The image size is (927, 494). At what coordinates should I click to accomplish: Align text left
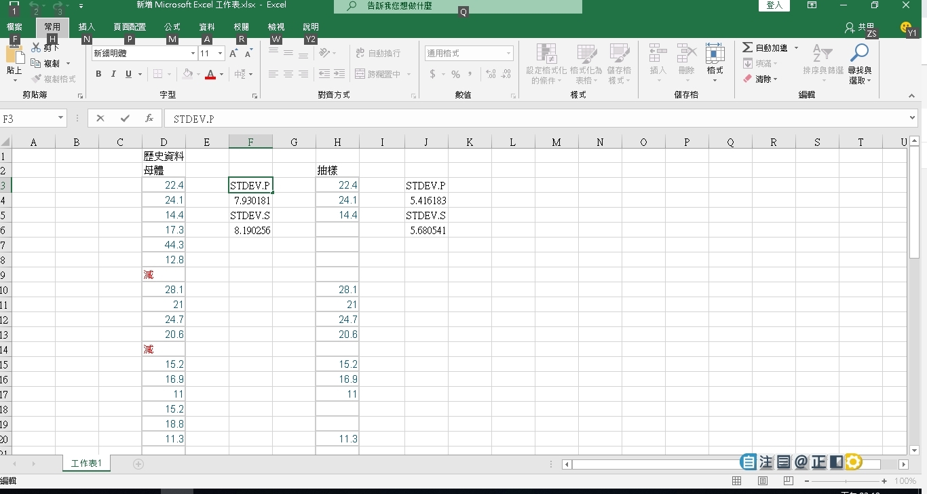pos(273,74)
